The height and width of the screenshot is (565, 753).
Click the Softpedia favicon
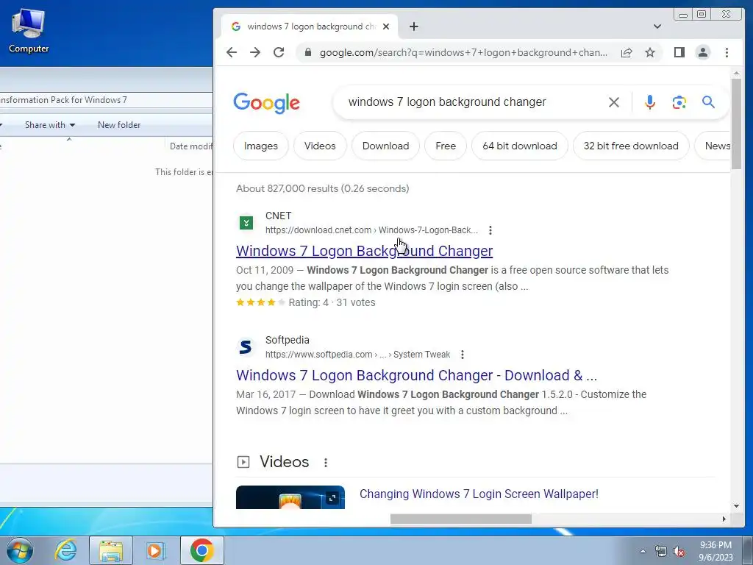(246, 347)
